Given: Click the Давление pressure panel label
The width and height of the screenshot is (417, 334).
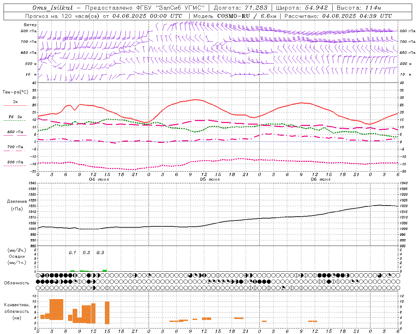Looking at the screenshot, I should click(17, 202).
